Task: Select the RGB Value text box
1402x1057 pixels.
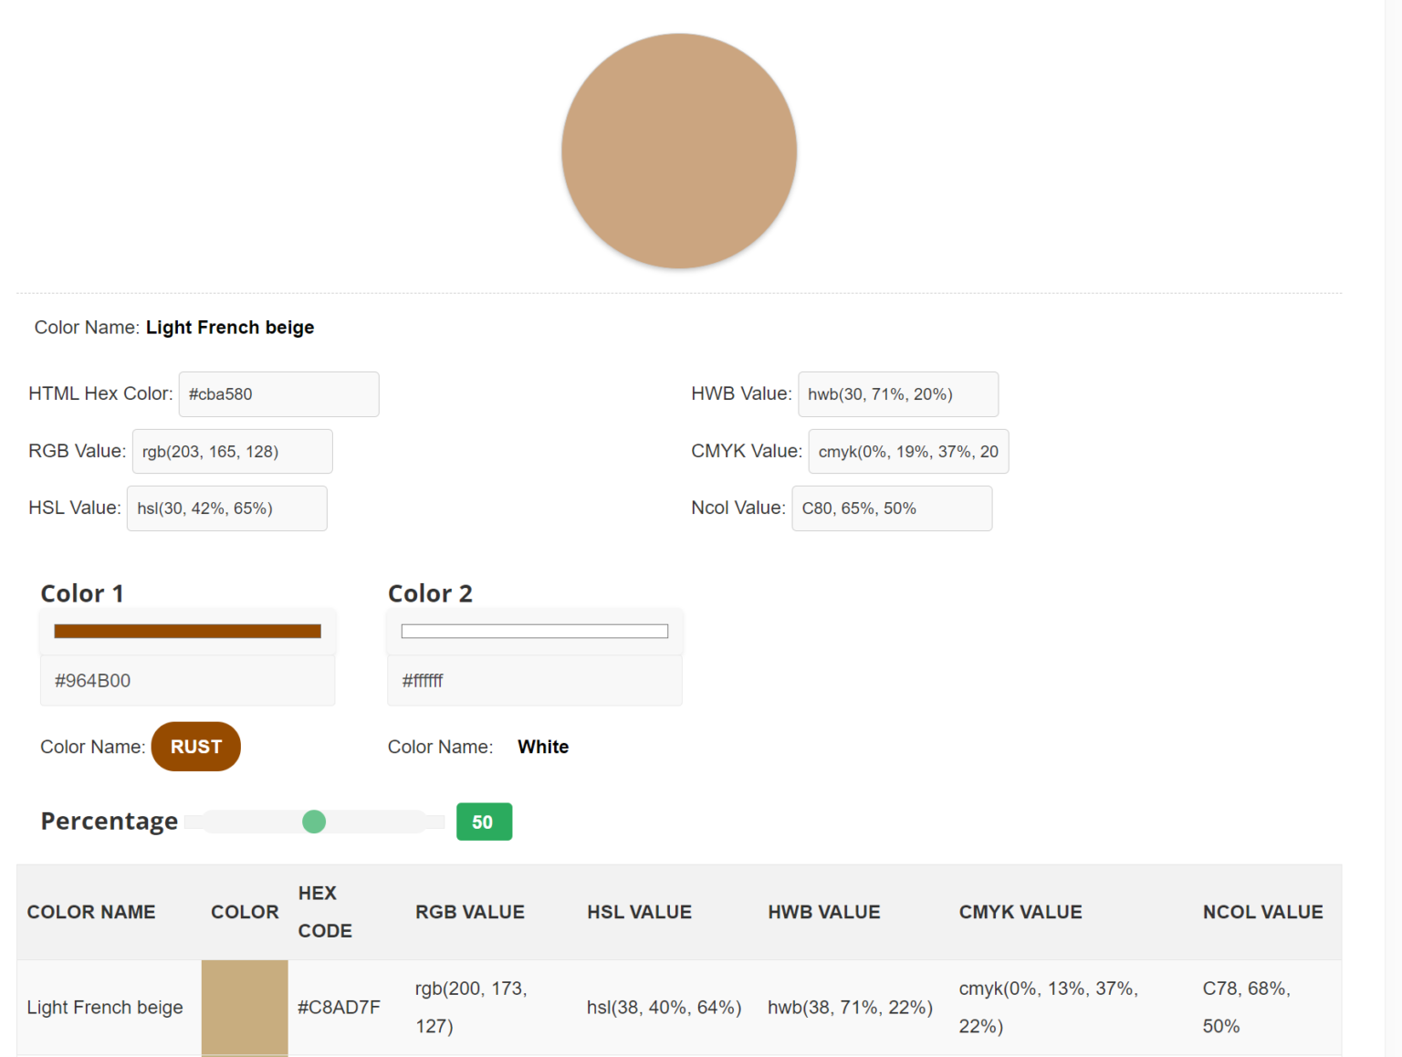Action: tap(232, 452)
